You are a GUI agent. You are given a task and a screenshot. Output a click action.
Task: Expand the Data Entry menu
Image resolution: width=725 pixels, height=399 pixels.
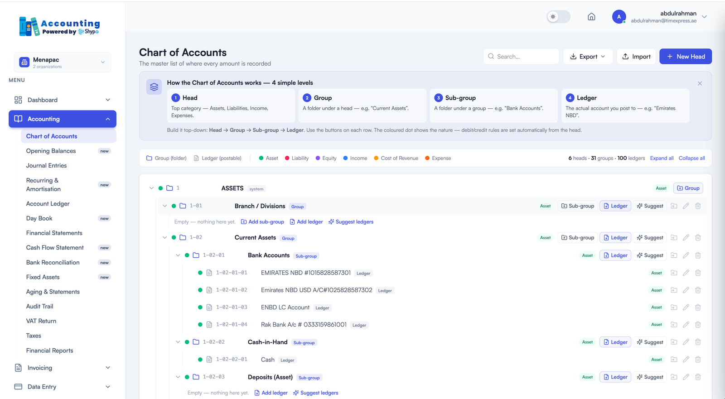point(63,387)
